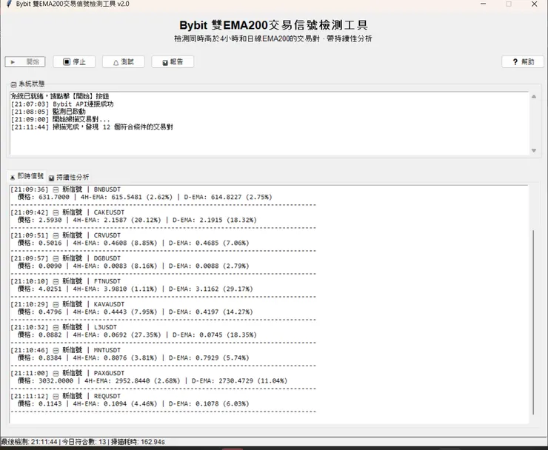This screenshot has height=450, width=548.
Task: Click the DGBUSDT symbol text
Action: [107, 258]
